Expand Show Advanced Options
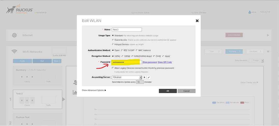The width and height of the screenshot is (279, 126). pos(94,90)
